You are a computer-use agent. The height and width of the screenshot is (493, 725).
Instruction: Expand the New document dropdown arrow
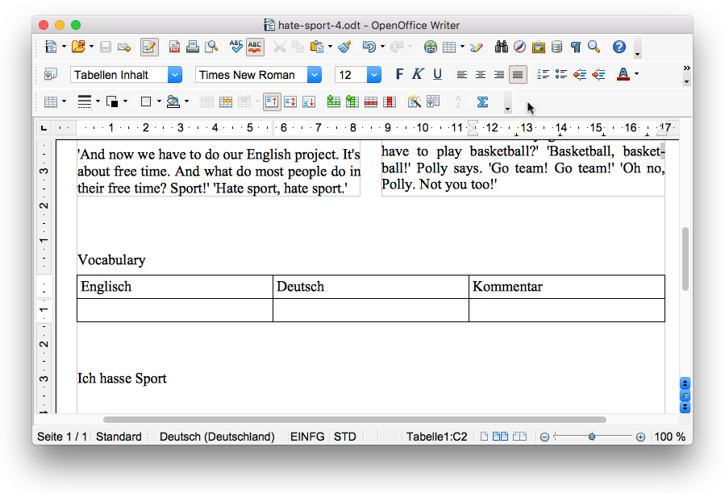(x=64, y=47)
